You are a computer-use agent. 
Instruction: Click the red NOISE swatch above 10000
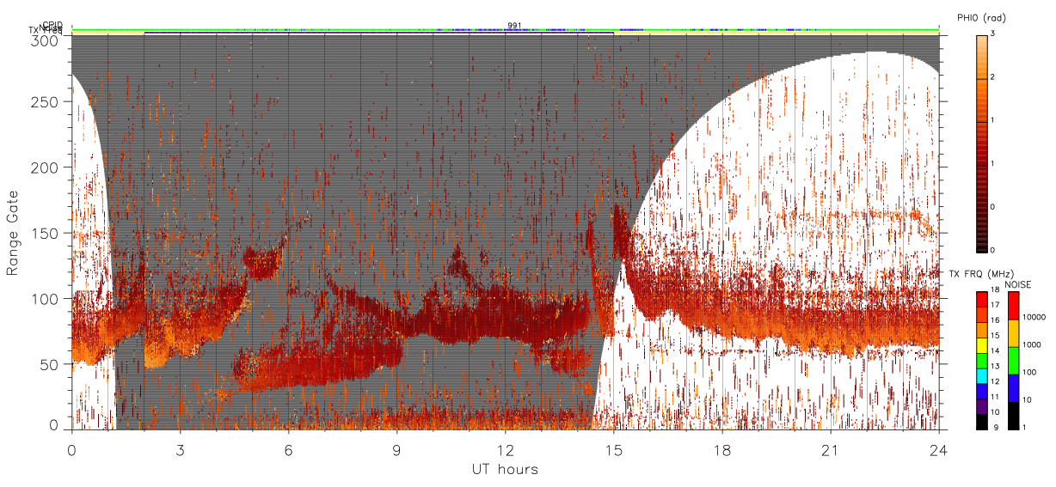click(1013, 306)
